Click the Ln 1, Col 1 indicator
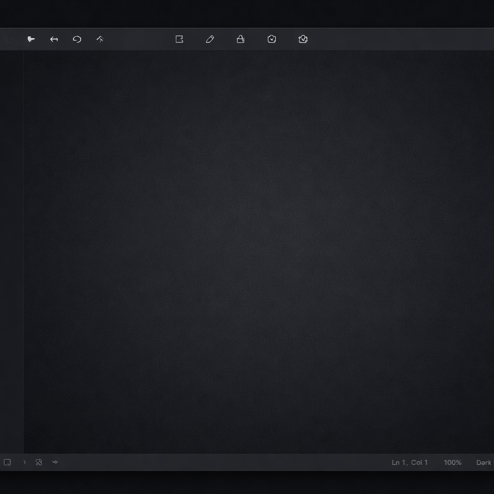494x494 pixels. pyautogui.click(x=410, y=462)
